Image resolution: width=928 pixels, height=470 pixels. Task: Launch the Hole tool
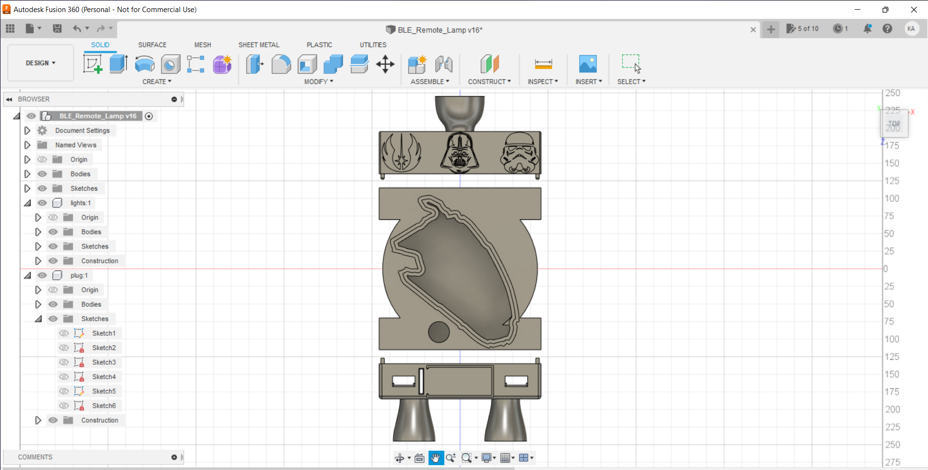(171, 64)
